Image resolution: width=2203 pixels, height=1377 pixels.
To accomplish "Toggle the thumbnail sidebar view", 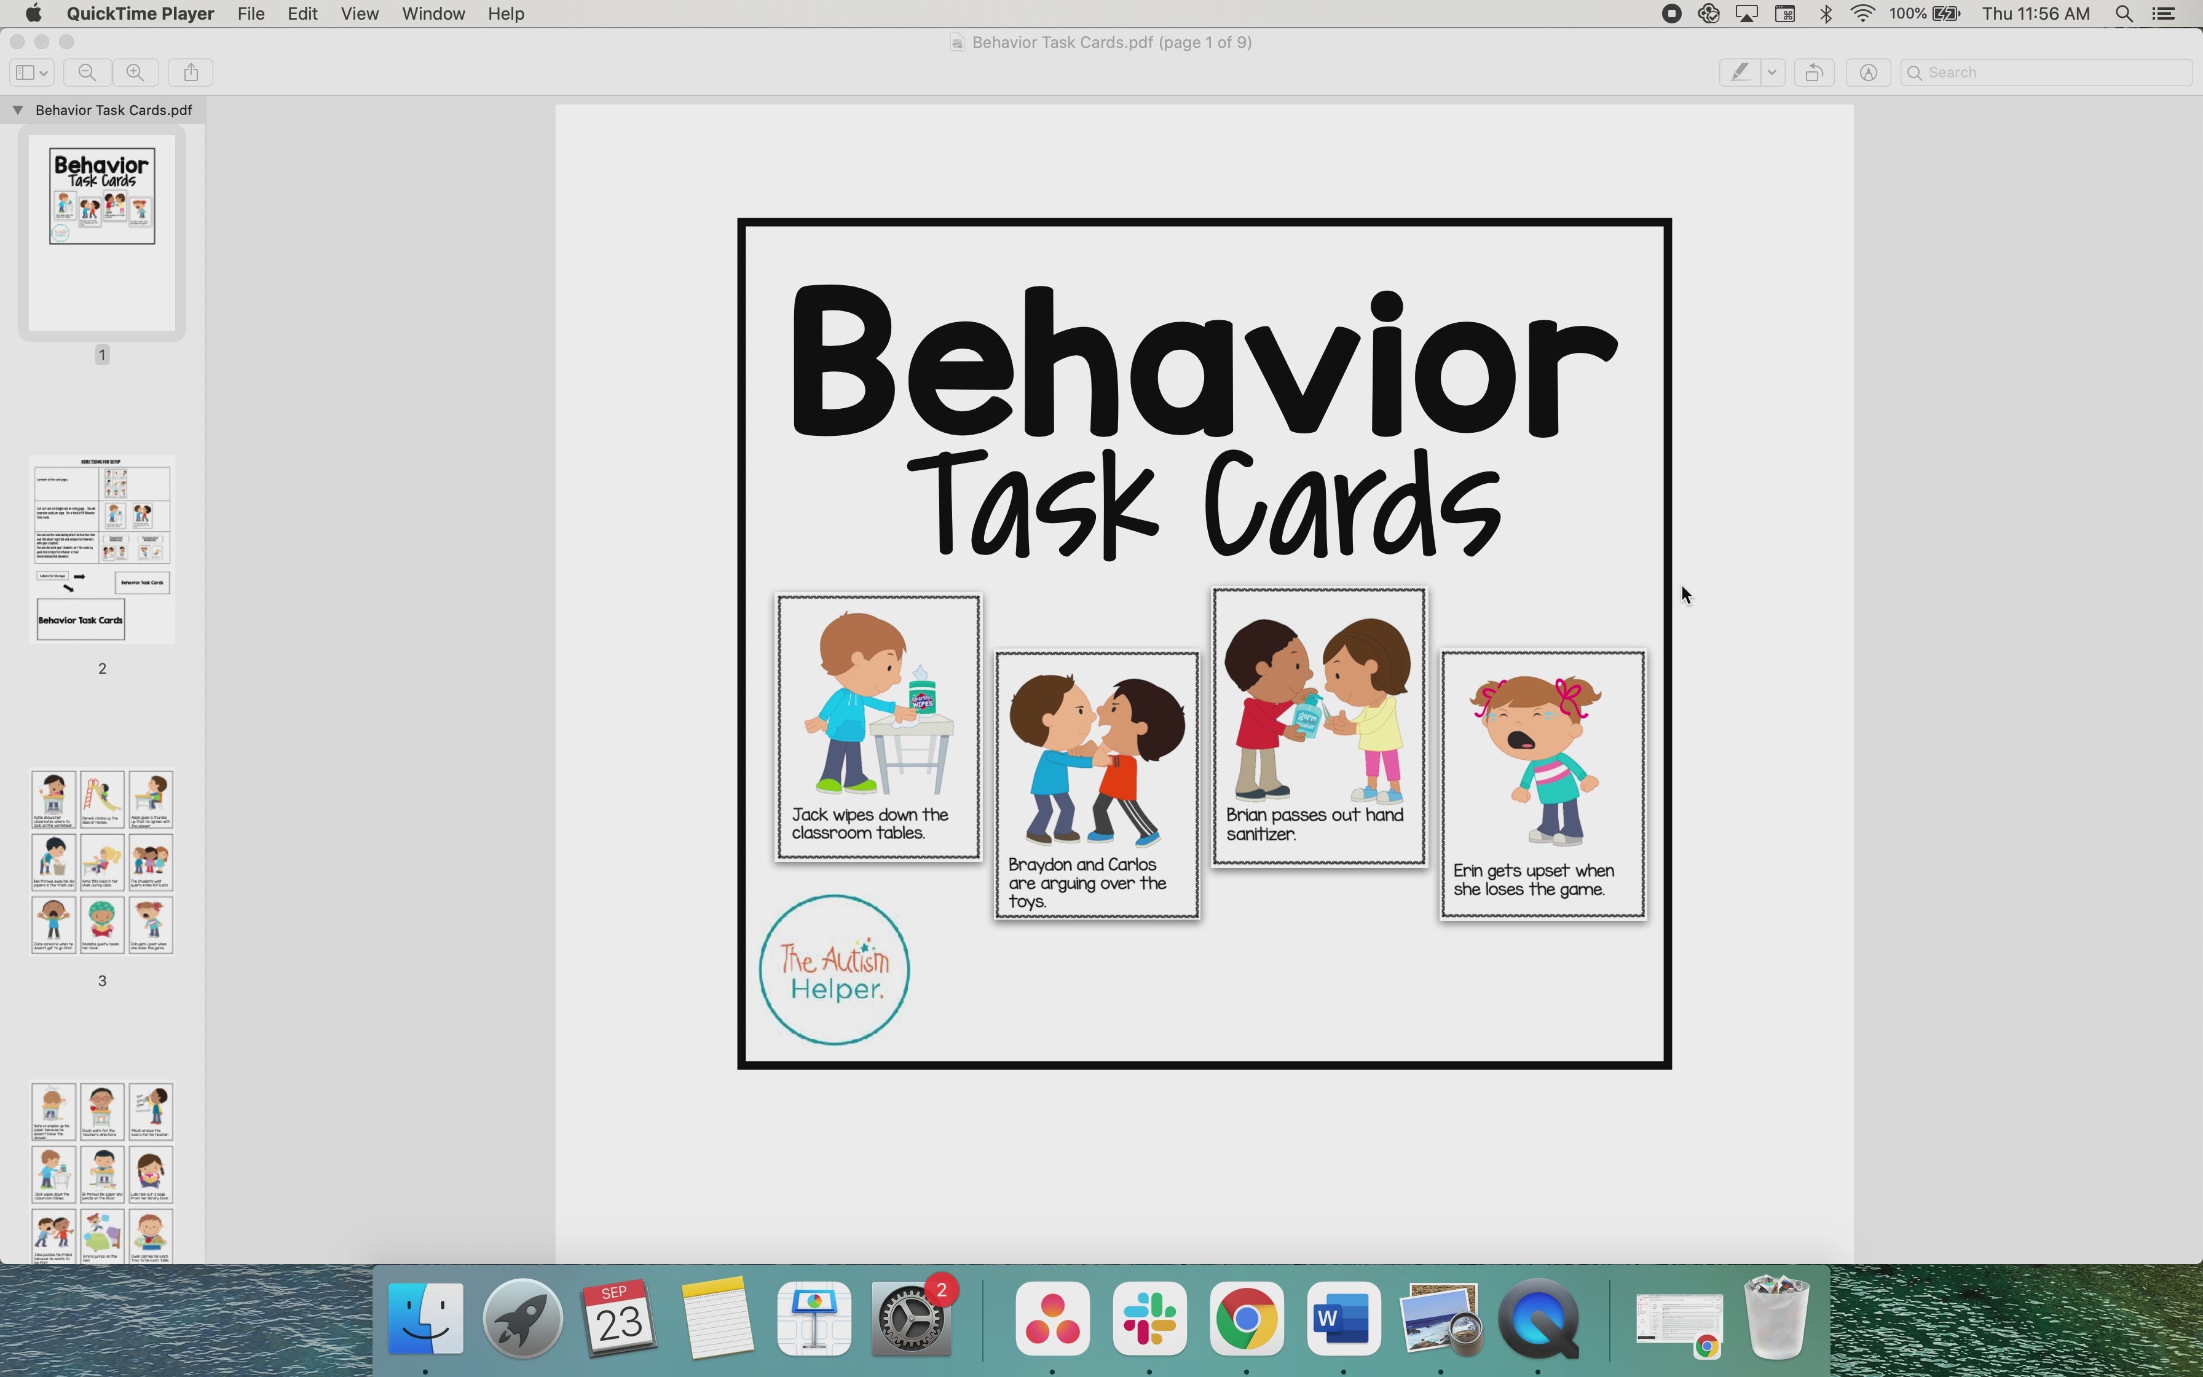I will (x=25, y=72).
